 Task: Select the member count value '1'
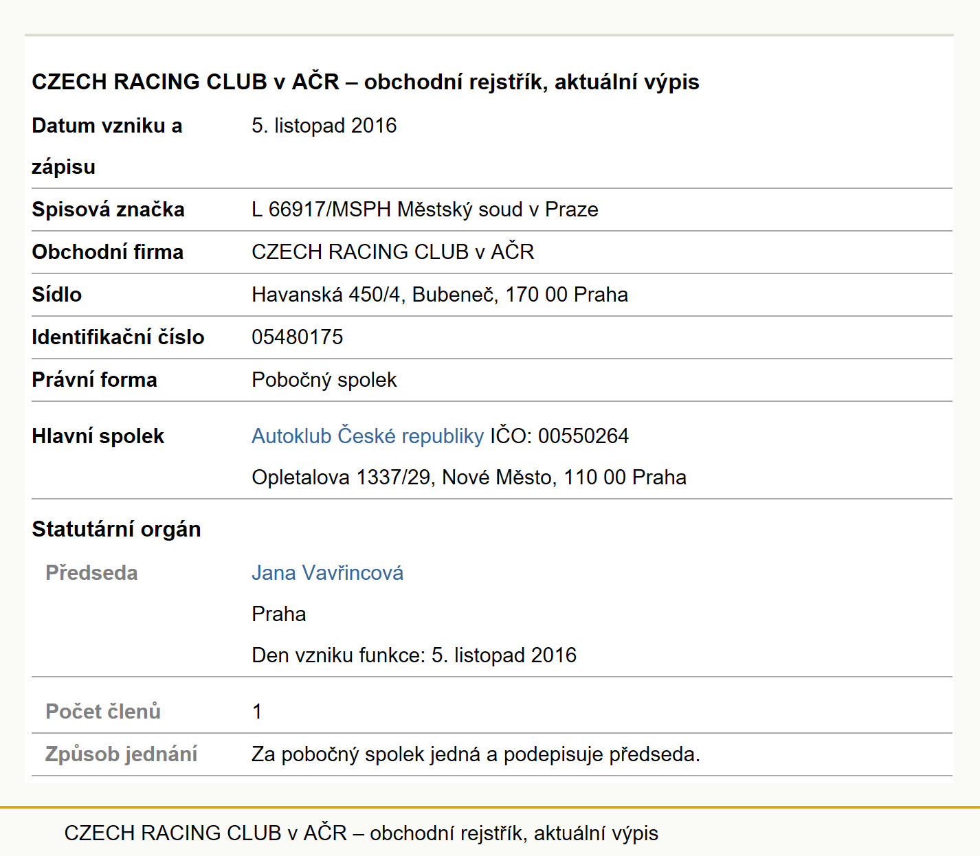pos(257,712)
